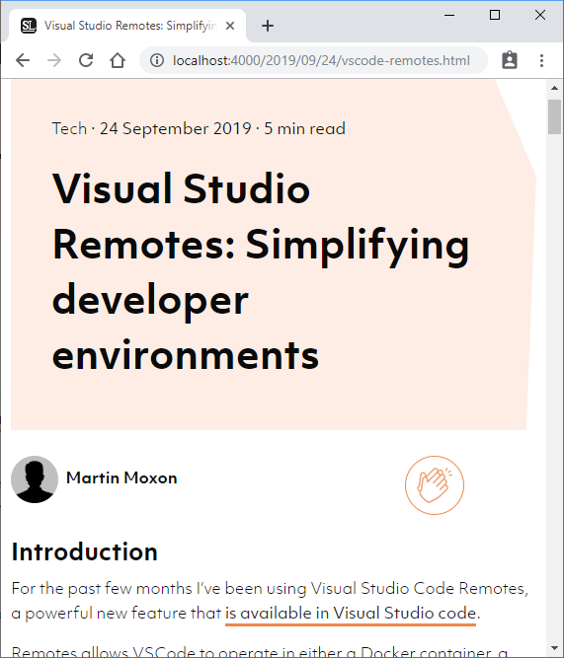Close the Visual Studio Remotes tab
This screenshot has width=564, height=658.
[230, 26]
